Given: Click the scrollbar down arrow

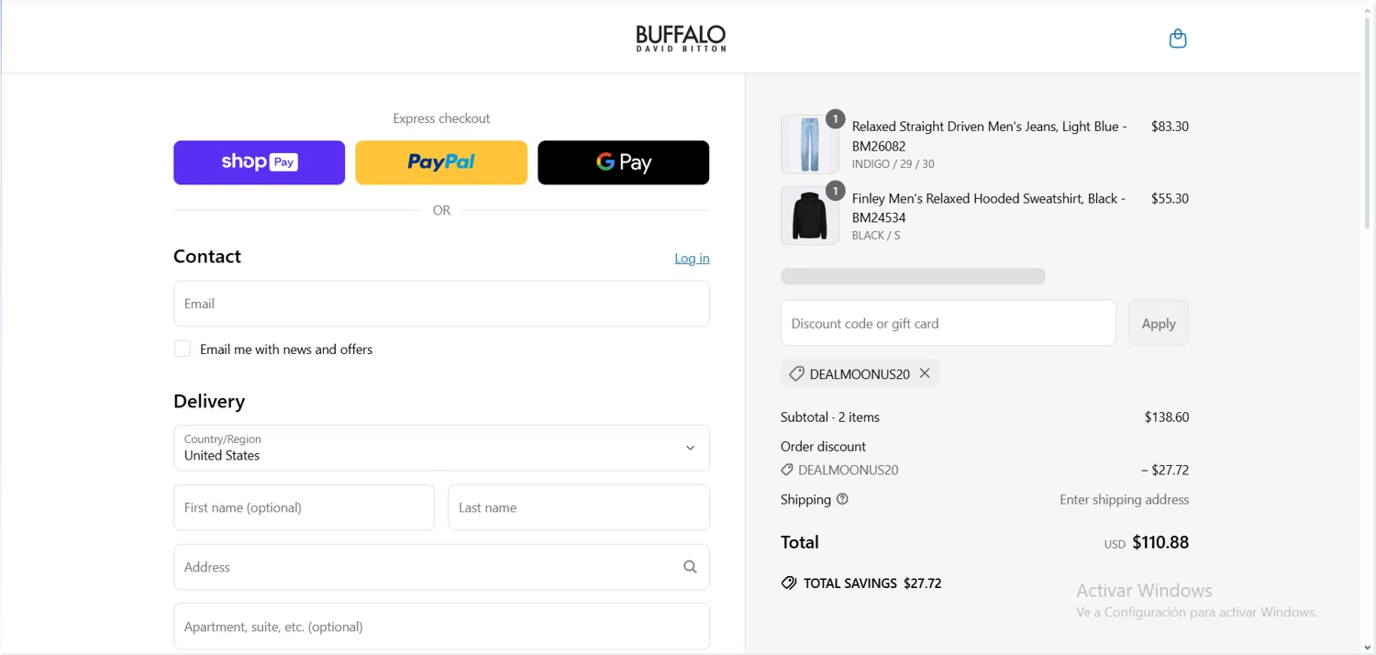Looking at the screenshot, I should pos(1368,648).
